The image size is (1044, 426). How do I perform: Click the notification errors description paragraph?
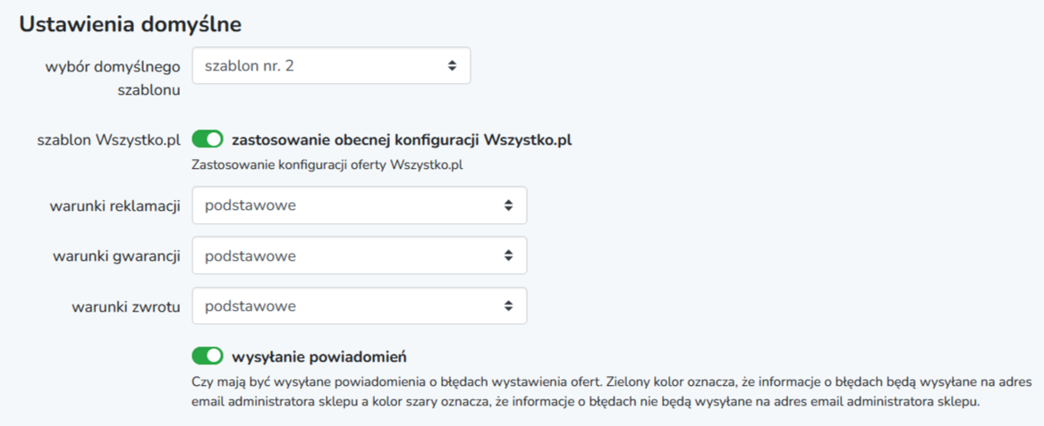[x=612, y=392]
